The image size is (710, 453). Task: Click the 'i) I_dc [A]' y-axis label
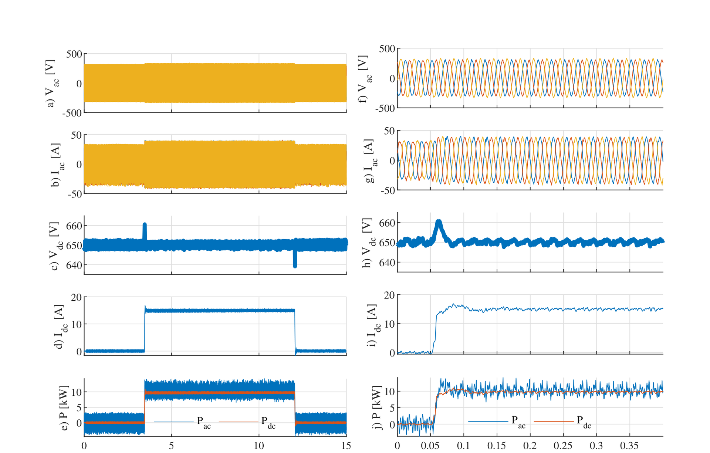(x=373, y=325)
